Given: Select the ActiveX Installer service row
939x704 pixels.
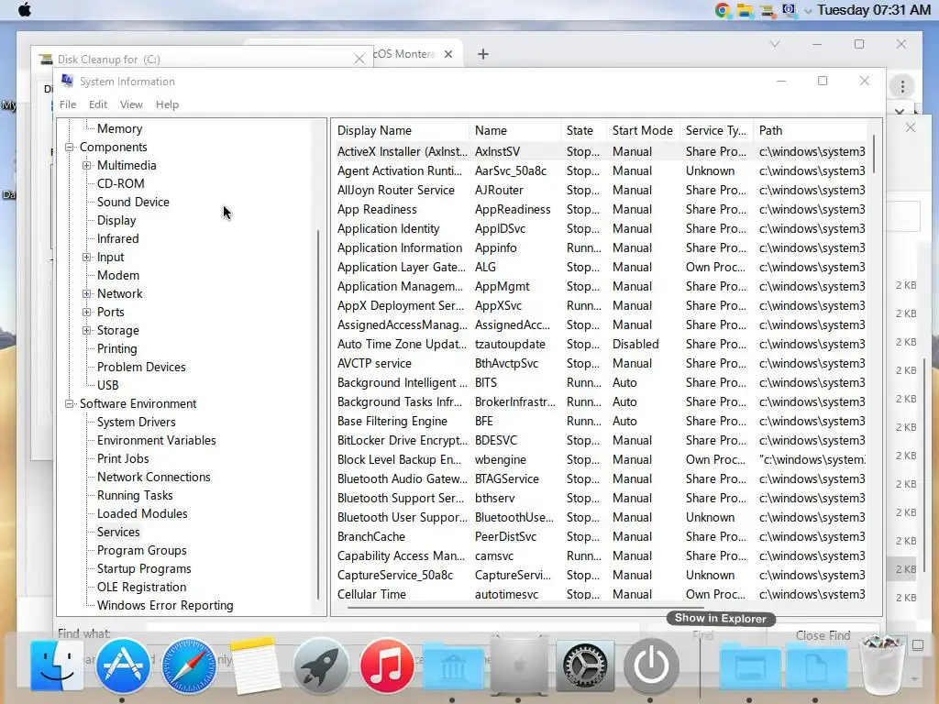Looking at the screenshot, I should 601,152.
